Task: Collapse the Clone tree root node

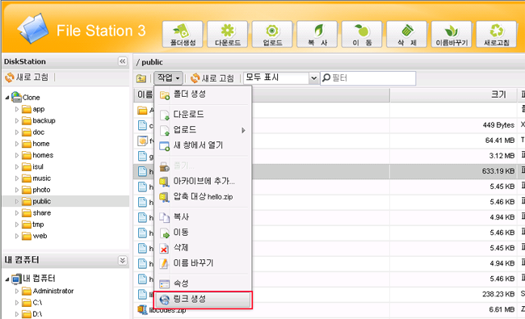Action: 7,98
